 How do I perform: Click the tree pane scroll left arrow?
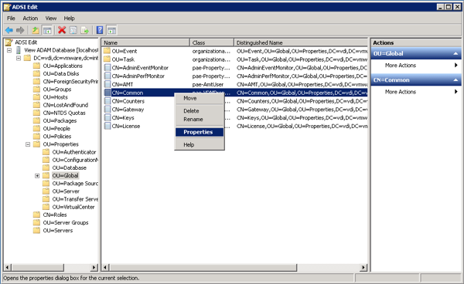[x=8, y=268]
